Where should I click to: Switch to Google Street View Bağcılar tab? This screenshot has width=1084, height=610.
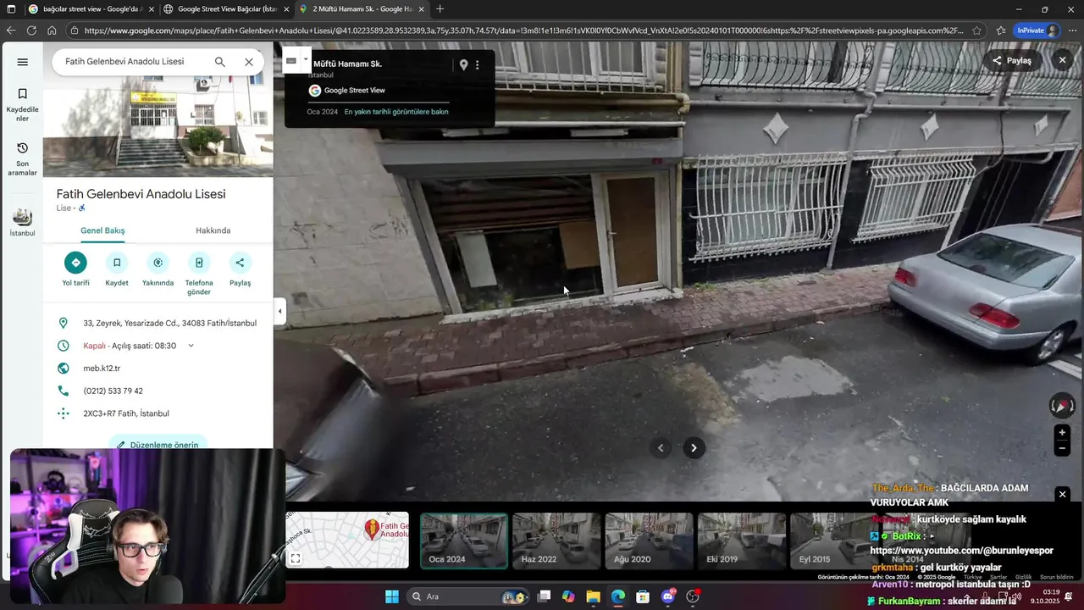[227, 9]
